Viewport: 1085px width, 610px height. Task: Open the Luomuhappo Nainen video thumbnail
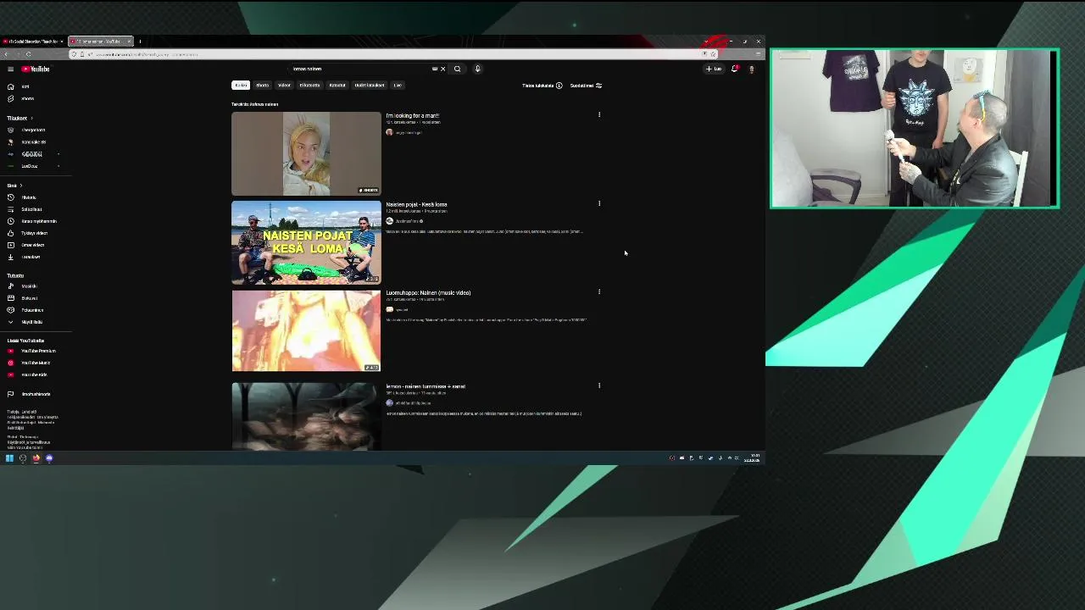[306, 331]
